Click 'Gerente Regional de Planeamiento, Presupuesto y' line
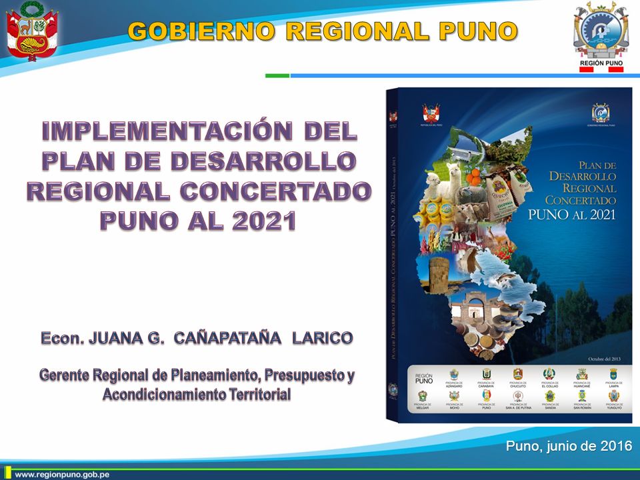Screen dimensions: 640x480 coord(197,375)
